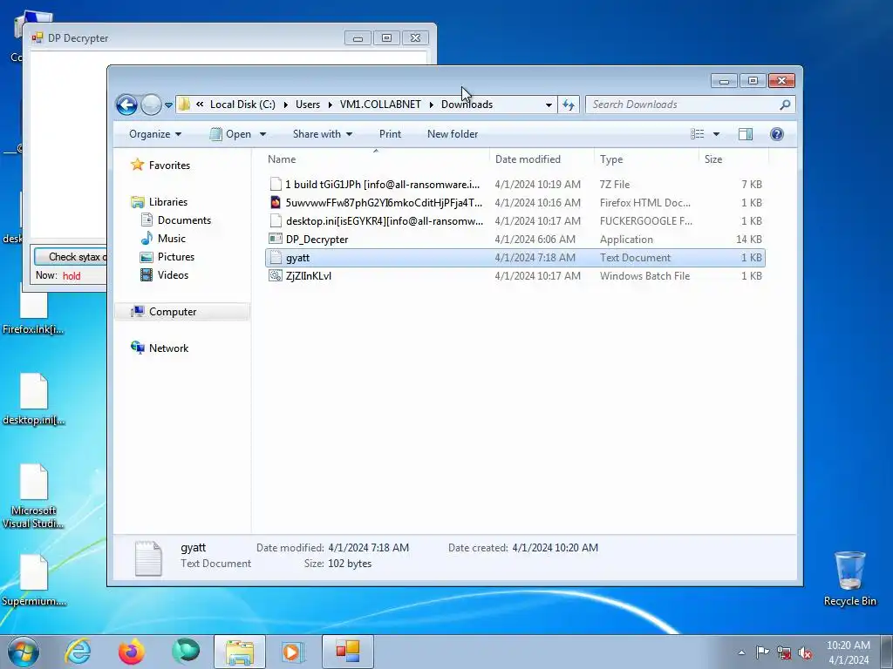
Task: Open the More options view dropdown arrow
Action: coord(717,134)
